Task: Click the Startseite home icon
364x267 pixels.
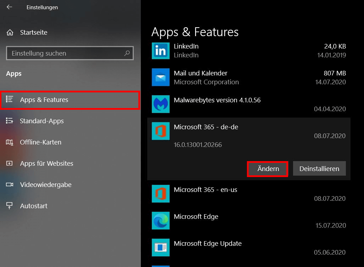Action: 10,33
